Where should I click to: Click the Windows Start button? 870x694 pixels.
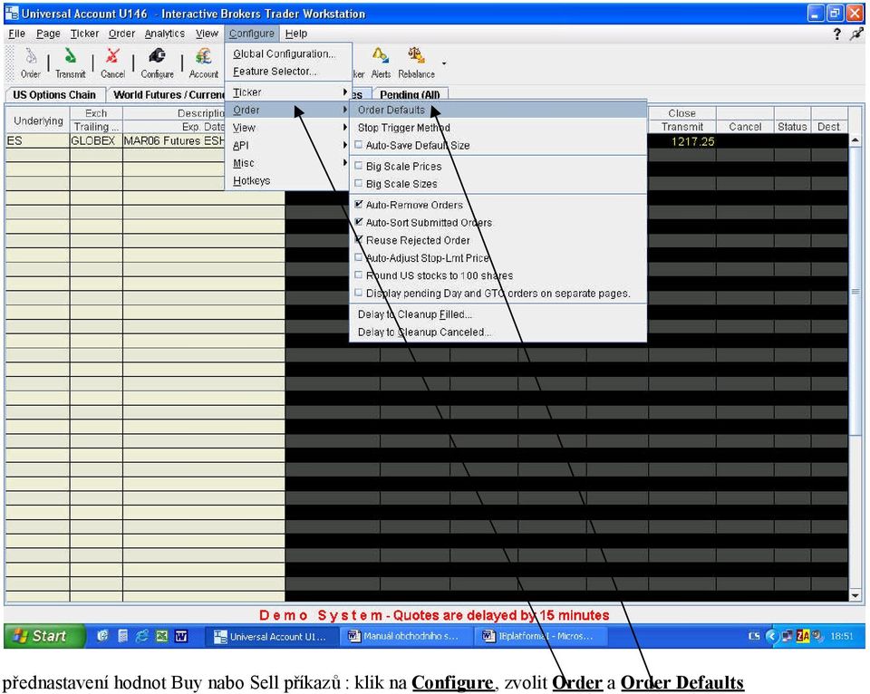pos(44,636)
